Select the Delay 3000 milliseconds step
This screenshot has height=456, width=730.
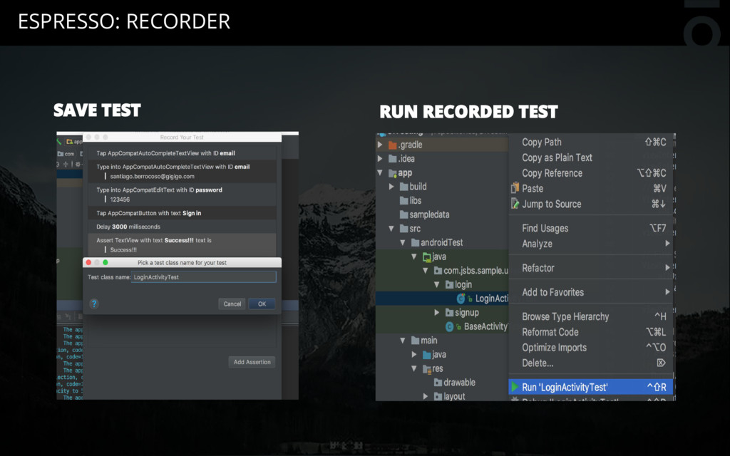pos(182,227)
